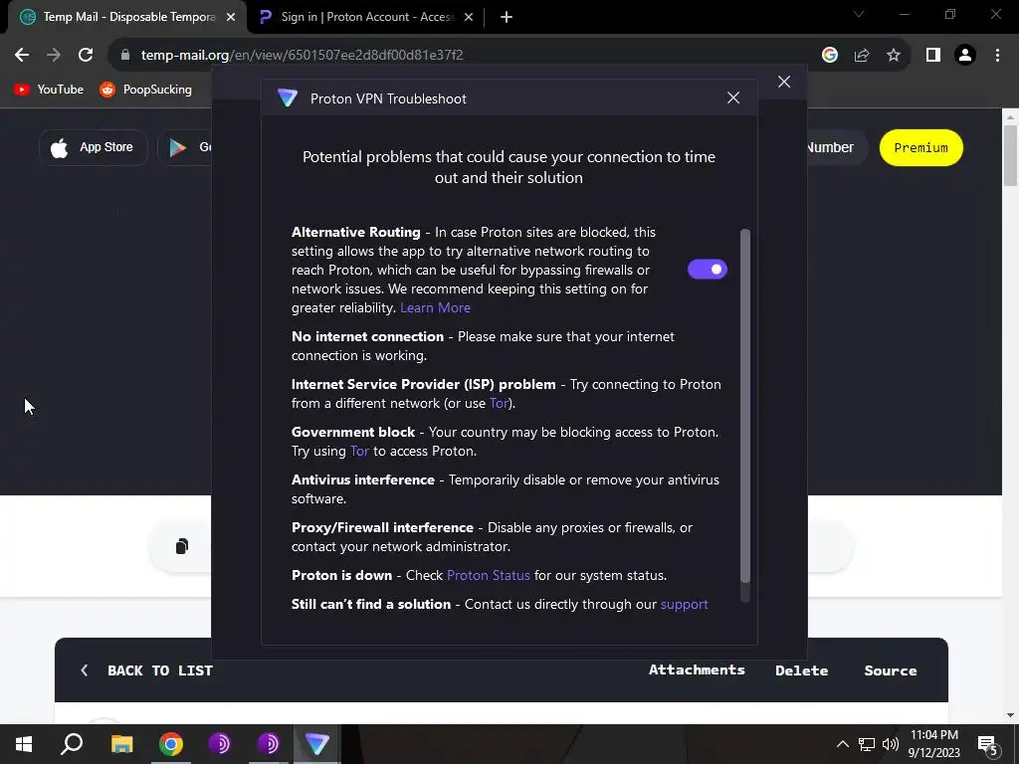Open the Chrome profile menu
Screen dimensions: 1019x764
click(965, 56)
